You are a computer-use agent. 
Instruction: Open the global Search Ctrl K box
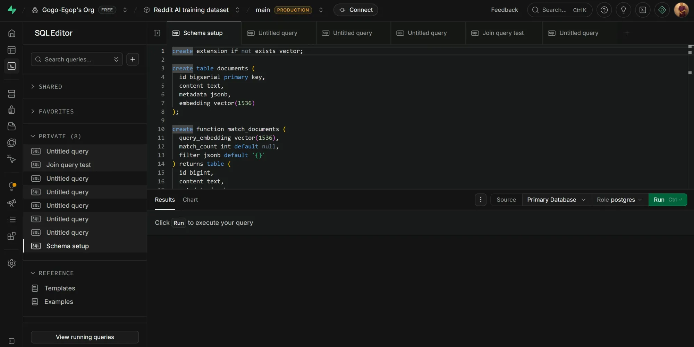[559, 10]
